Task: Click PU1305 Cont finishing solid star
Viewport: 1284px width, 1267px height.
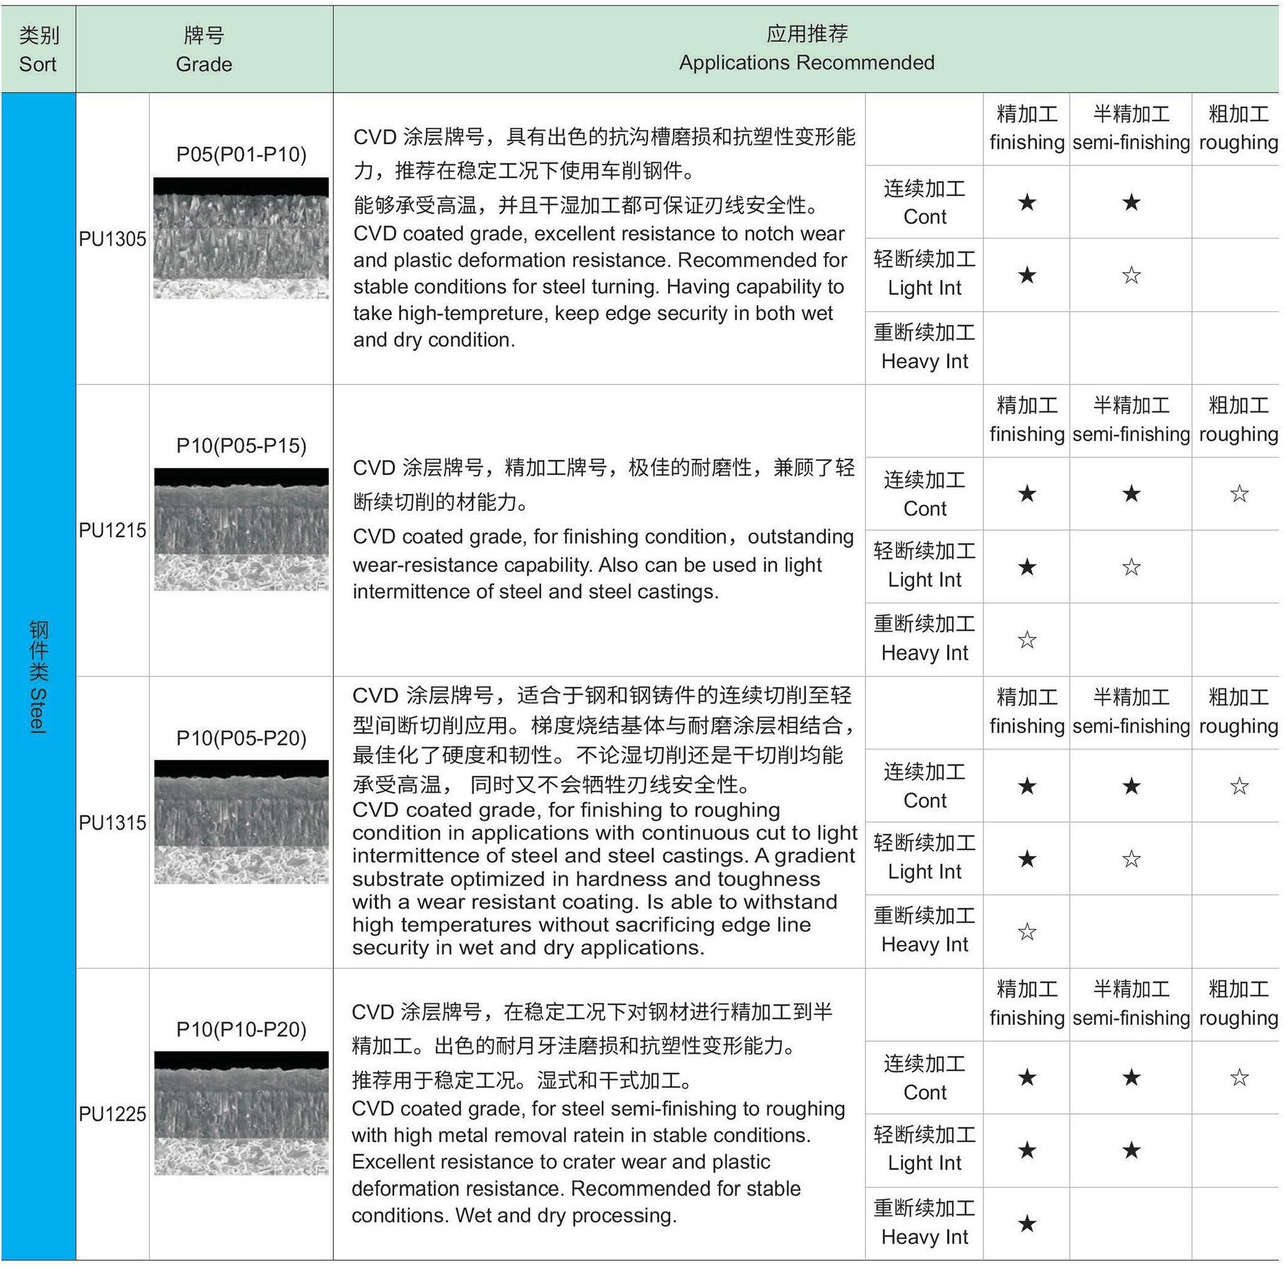Action: point(1027,202)
